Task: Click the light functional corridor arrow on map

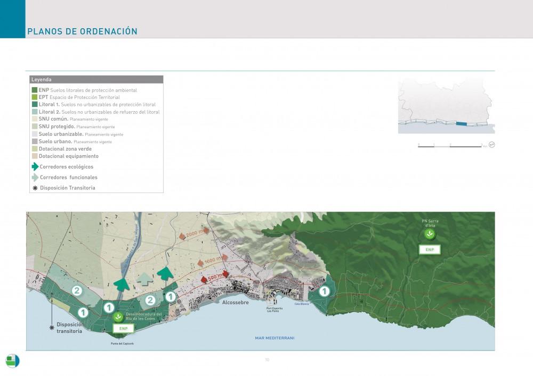Action: (x=144, y=278)
